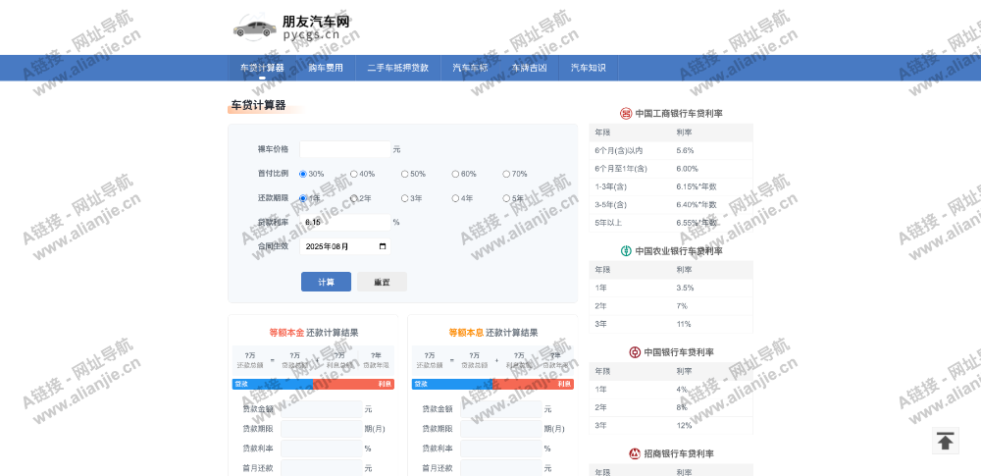Click the 贷款利率 interest rate field
The width and height of the screenshot is (981, 476).
click(x=344, y=222)
